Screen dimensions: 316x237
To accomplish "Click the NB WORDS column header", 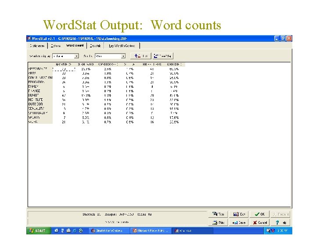I will (x=64, y=65).
